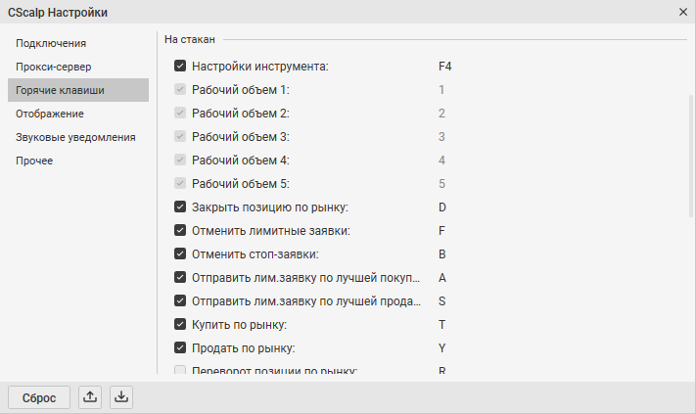Click the export settings upload icon
The width and height of the screenshot is (696, 414).
(x=91, y=397)
